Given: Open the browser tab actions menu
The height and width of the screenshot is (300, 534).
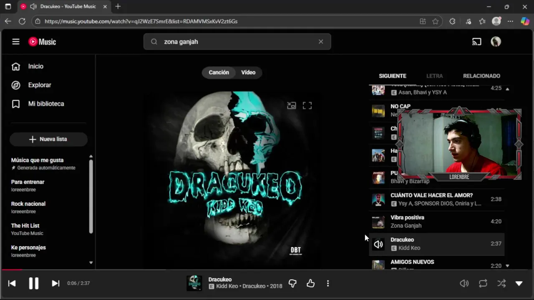Looking at the screenshot, I should point(8,7).
